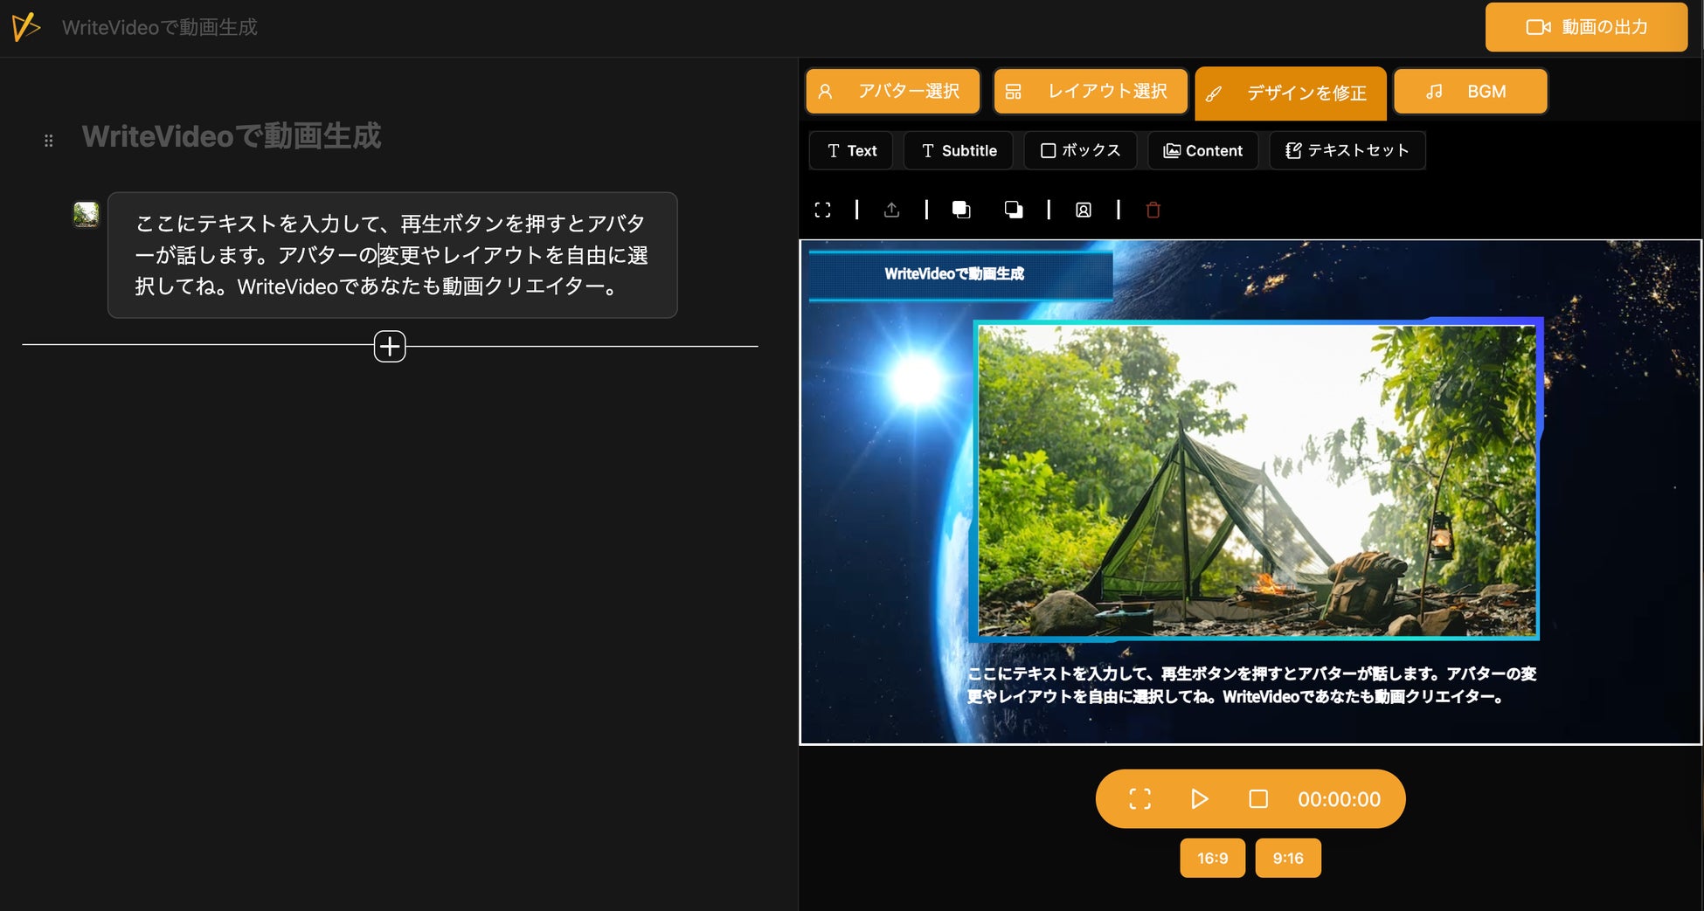Click the avatar thumbnail beside the script
Viewport: 1704px width, 911px height.
[86, 214]
